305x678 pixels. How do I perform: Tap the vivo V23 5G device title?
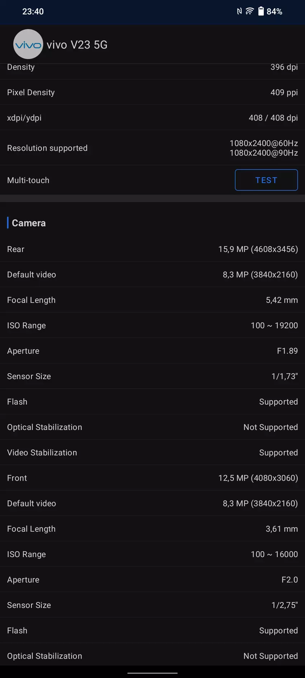click(77, 45)
